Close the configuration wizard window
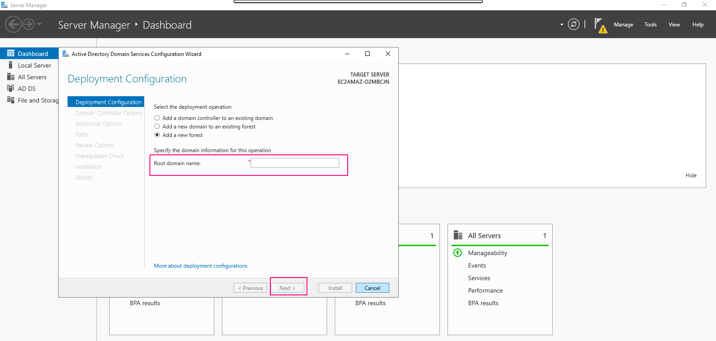Image resolution: width=716 pixels, height=341 pixels. pos(388,54)
